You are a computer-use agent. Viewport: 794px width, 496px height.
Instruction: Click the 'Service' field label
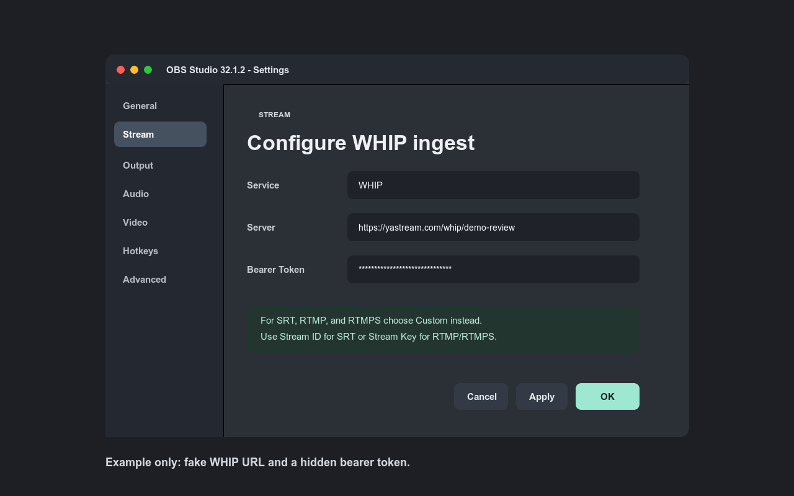tap(263, 185)
